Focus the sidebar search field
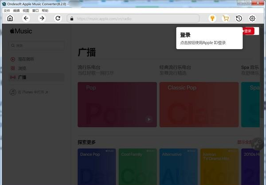Viewport: 266px width, 185px height. 37,46
